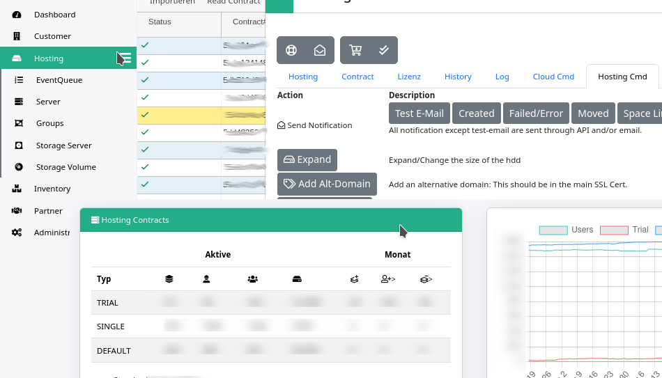
Task: Click the stacked layers column icon in Hosting Contracts
Action: coord(169,279)
